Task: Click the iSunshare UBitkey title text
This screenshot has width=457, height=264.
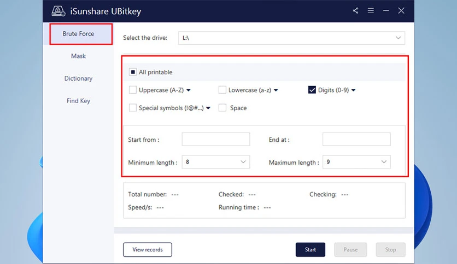Action: (106, 11)
